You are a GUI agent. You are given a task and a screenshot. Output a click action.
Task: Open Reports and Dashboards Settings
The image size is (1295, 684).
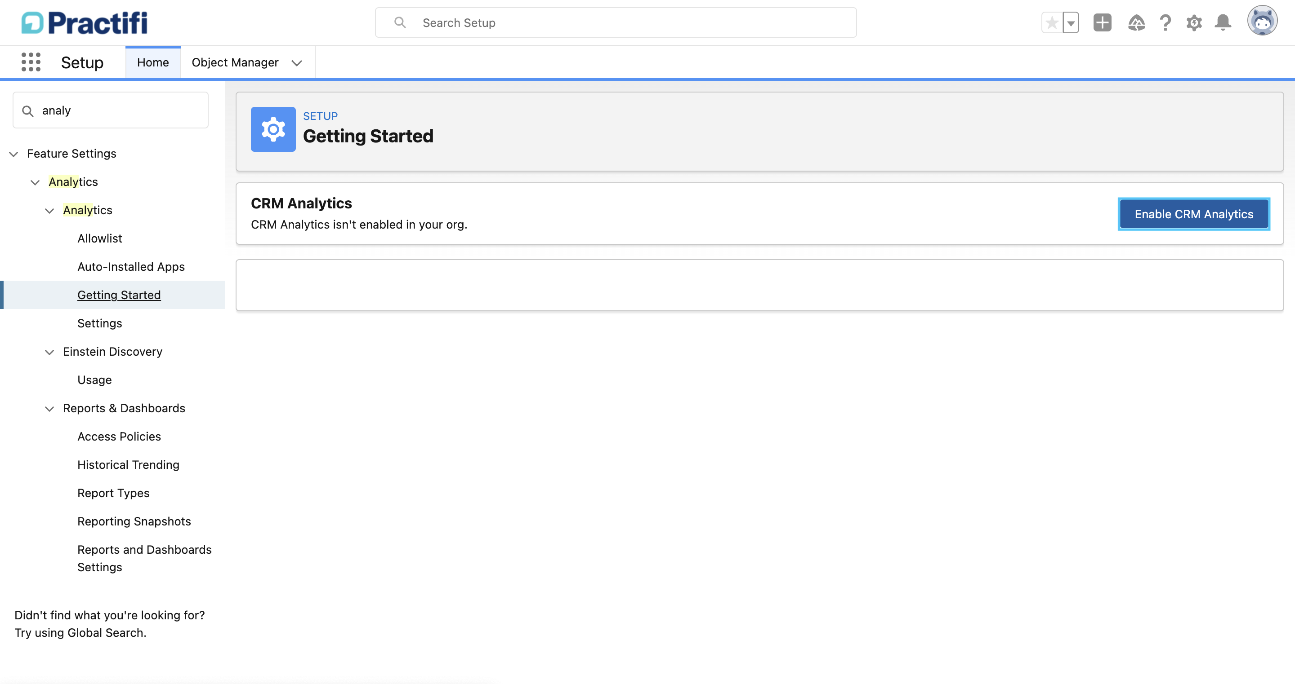(x=144, y=558)
